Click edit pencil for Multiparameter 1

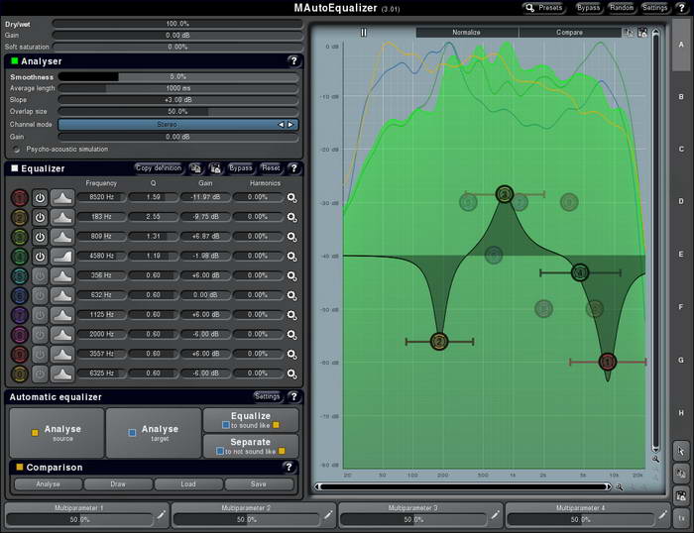click(x=162, y=513)
